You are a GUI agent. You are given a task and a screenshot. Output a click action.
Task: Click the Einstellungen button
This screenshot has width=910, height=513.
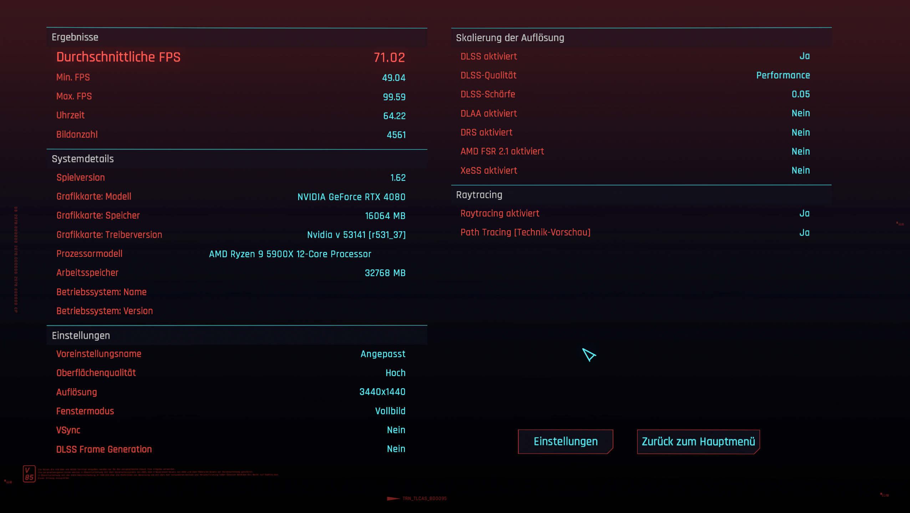click(x=565, y=442)
